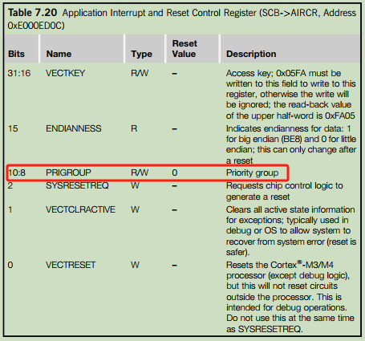Select the "Type" column header

[141, 55]
